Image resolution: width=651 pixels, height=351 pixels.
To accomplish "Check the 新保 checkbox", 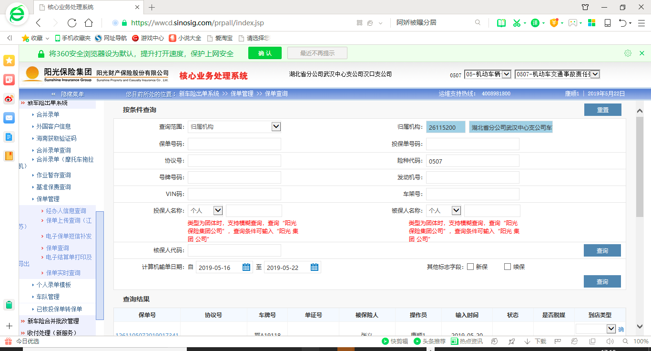I will tap(470, 267).
